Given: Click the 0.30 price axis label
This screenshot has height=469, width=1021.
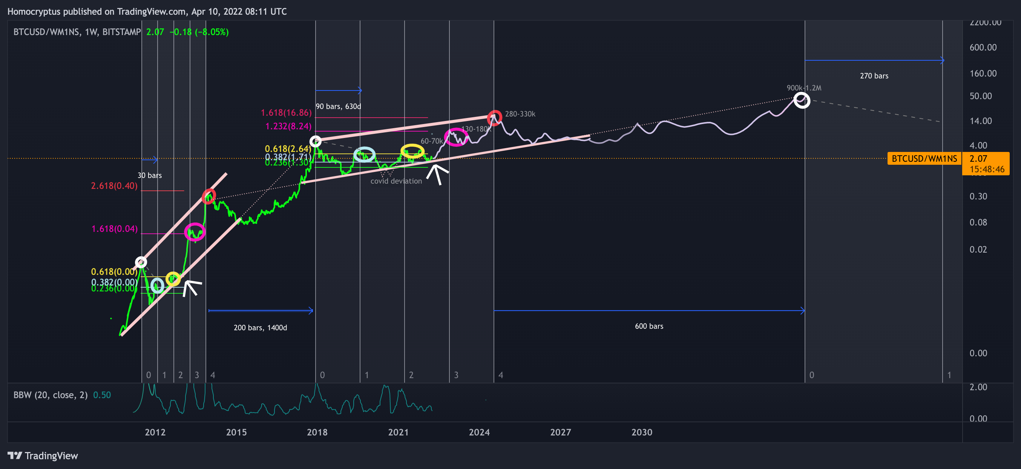Looking at the screenshot, I should coord(978,196).
